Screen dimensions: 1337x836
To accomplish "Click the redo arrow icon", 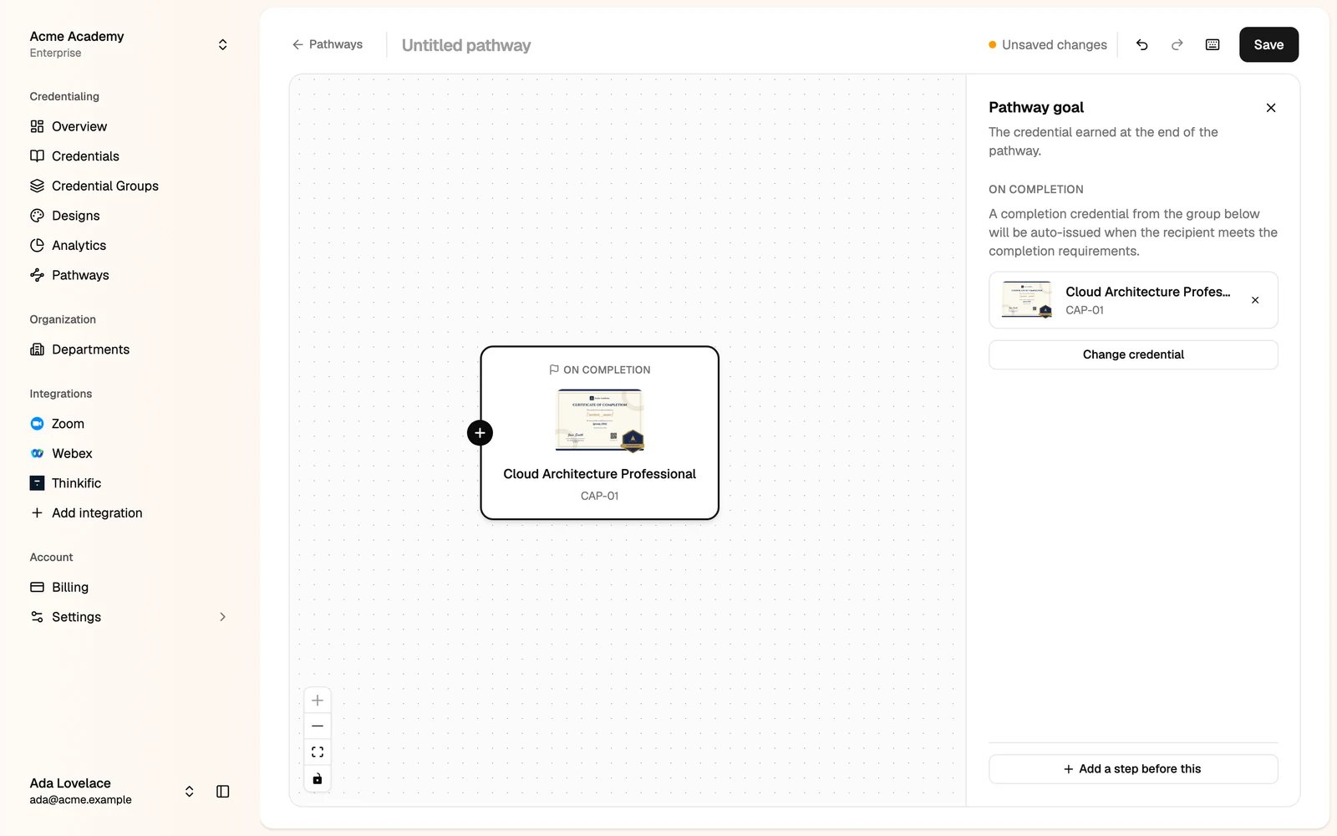I will (x=1177, y=45).
